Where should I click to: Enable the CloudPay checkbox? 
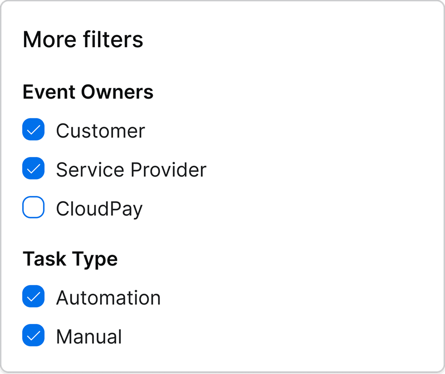(x=33, y=207)
